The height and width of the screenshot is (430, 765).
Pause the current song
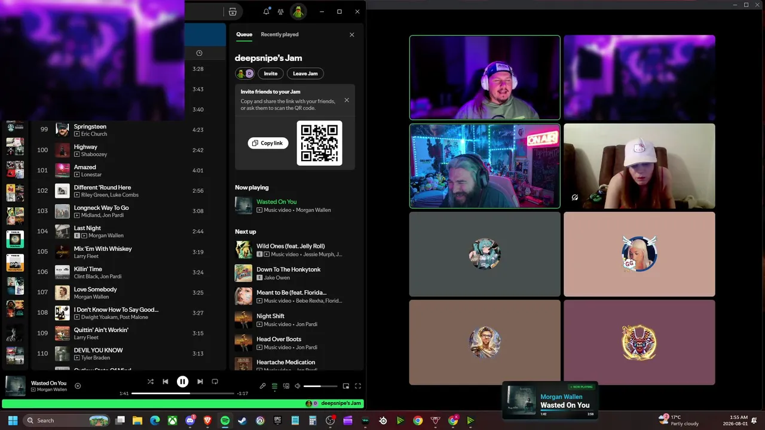tap(182, 382)
